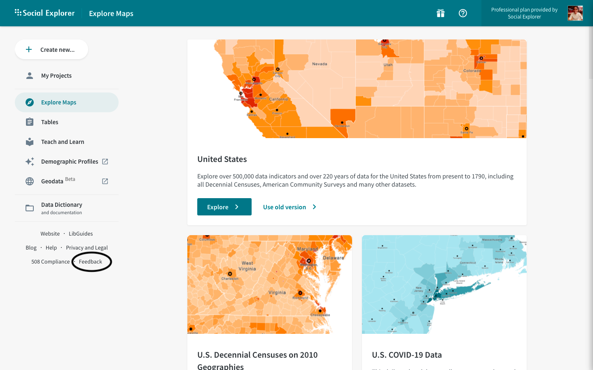The image size is (593, 370).
Task: Click U.S. Decennial Censuses on 2010 Geographies title
Action: [x=257, y=361]
